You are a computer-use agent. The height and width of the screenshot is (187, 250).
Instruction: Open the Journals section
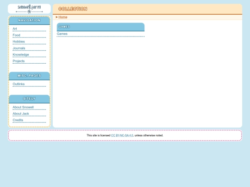click(19, 48)
